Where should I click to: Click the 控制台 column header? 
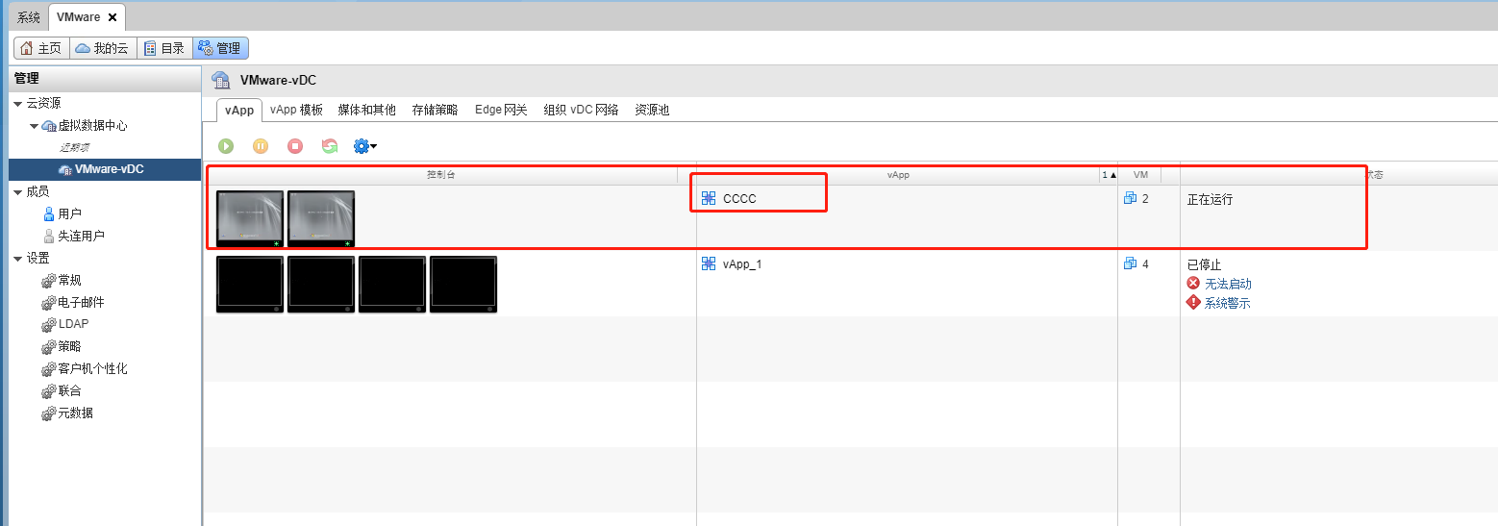point(441,175)
